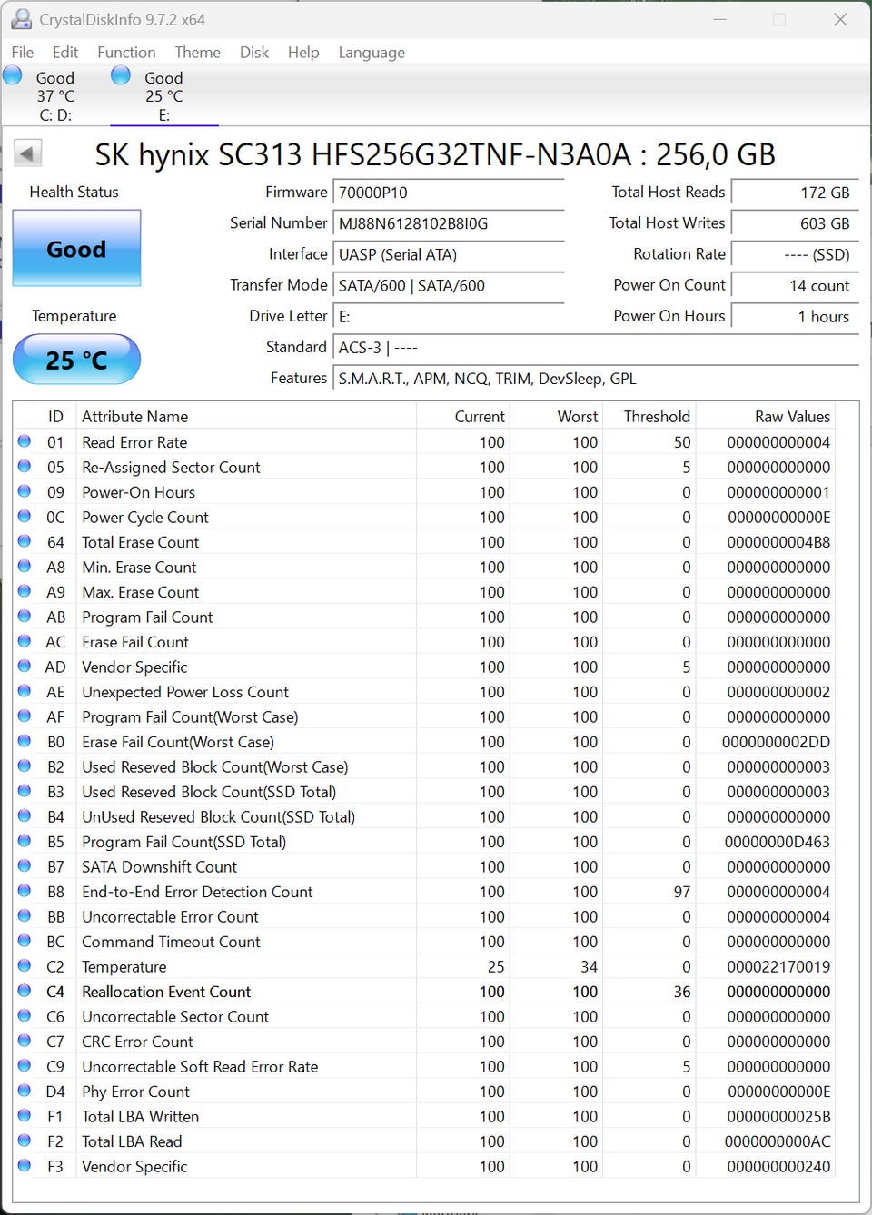
Task: Select the Uncorrectable Soft Read Error Rate text
Action: point(200,1066)
